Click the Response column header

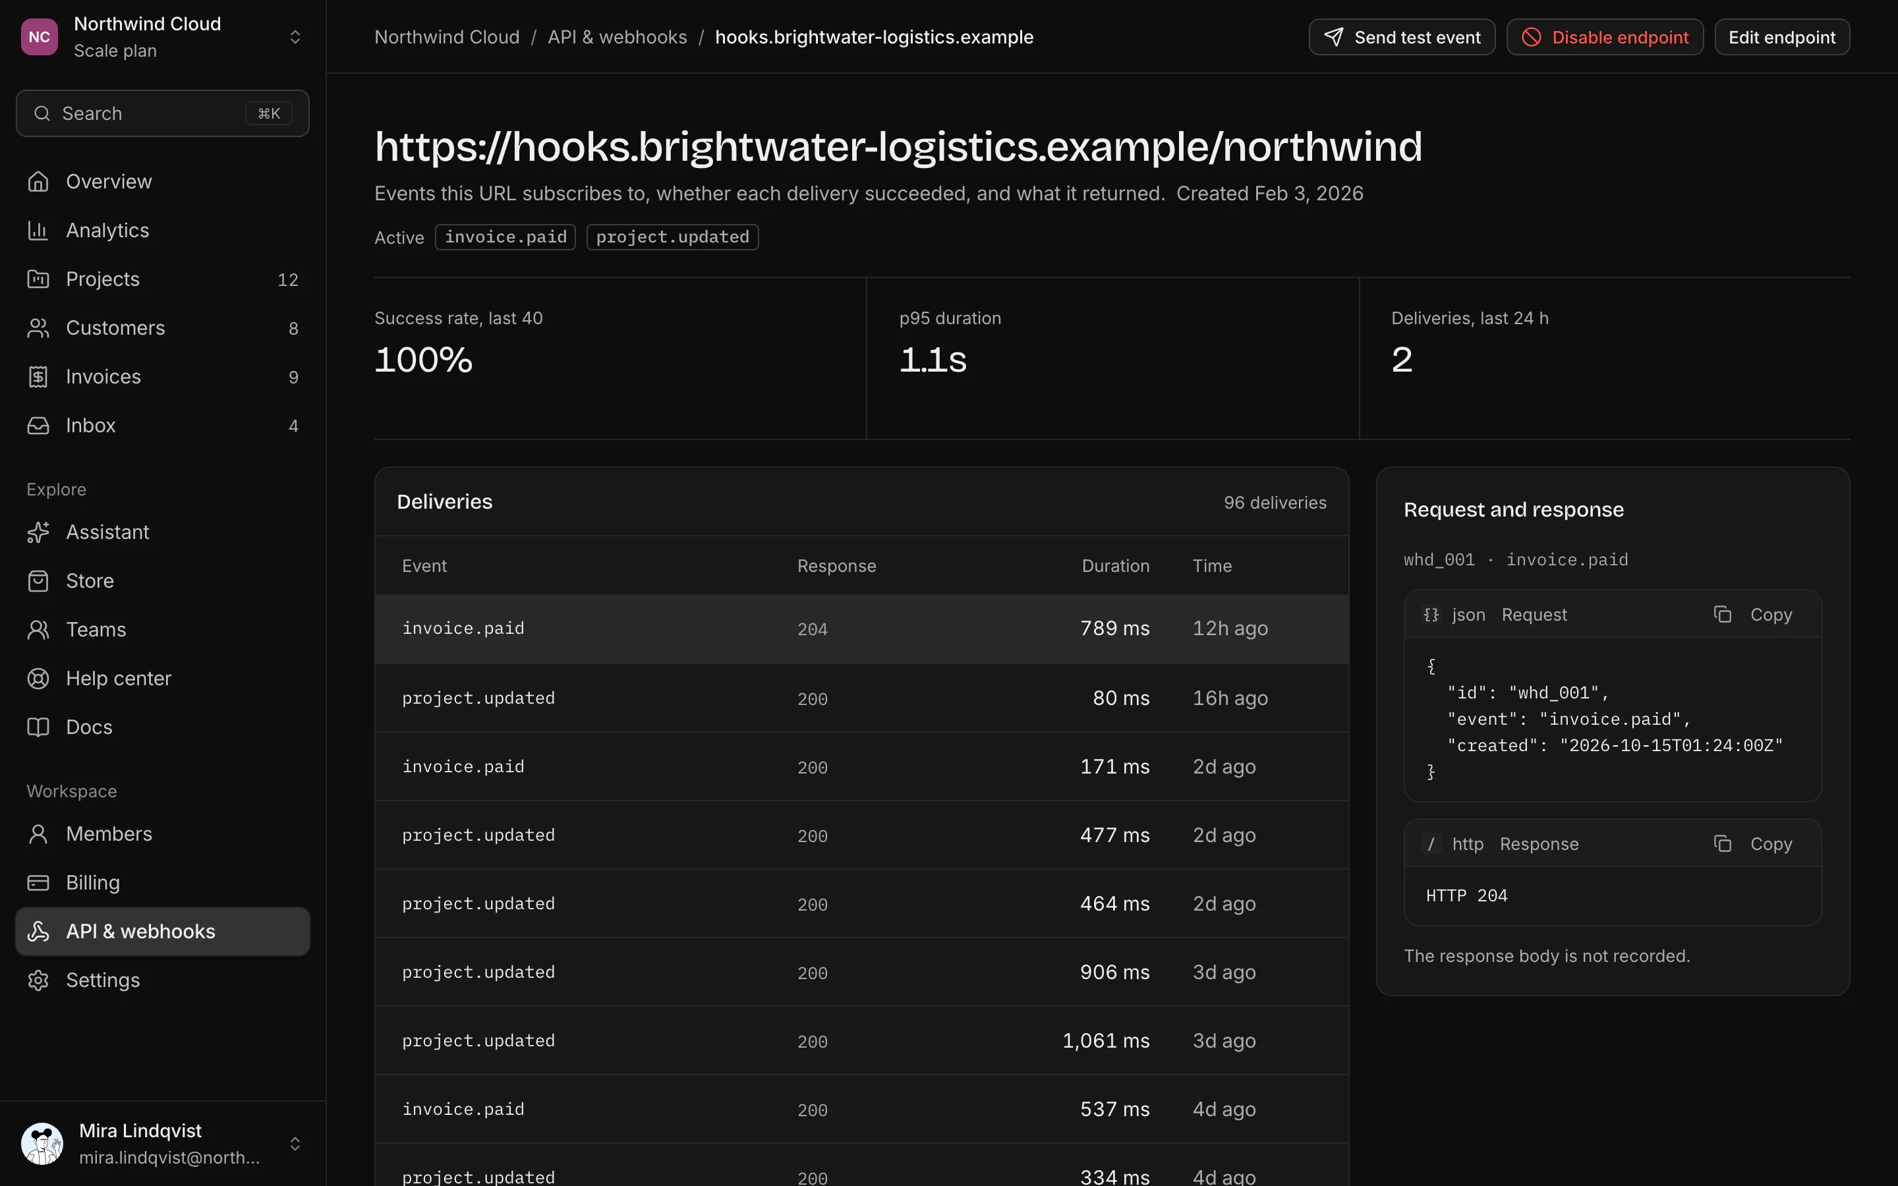click(836, 565)
